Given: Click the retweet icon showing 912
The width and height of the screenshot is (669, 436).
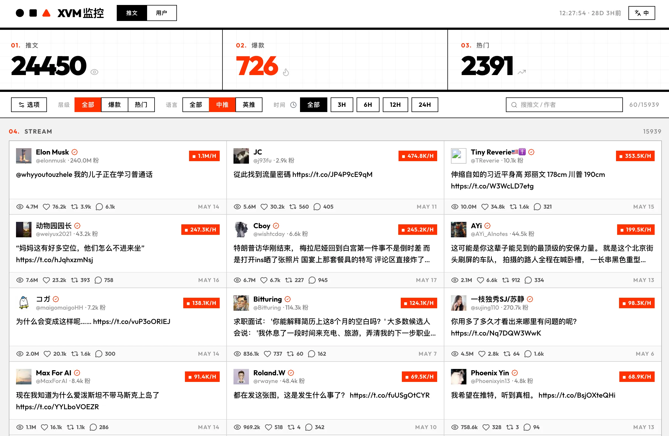Looking at the screenshot, I should tap(506, 280).
